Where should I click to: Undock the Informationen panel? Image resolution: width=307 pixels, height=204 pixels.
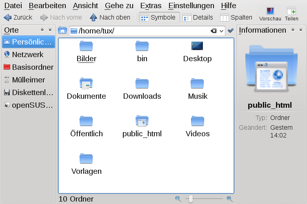[293, 30]
